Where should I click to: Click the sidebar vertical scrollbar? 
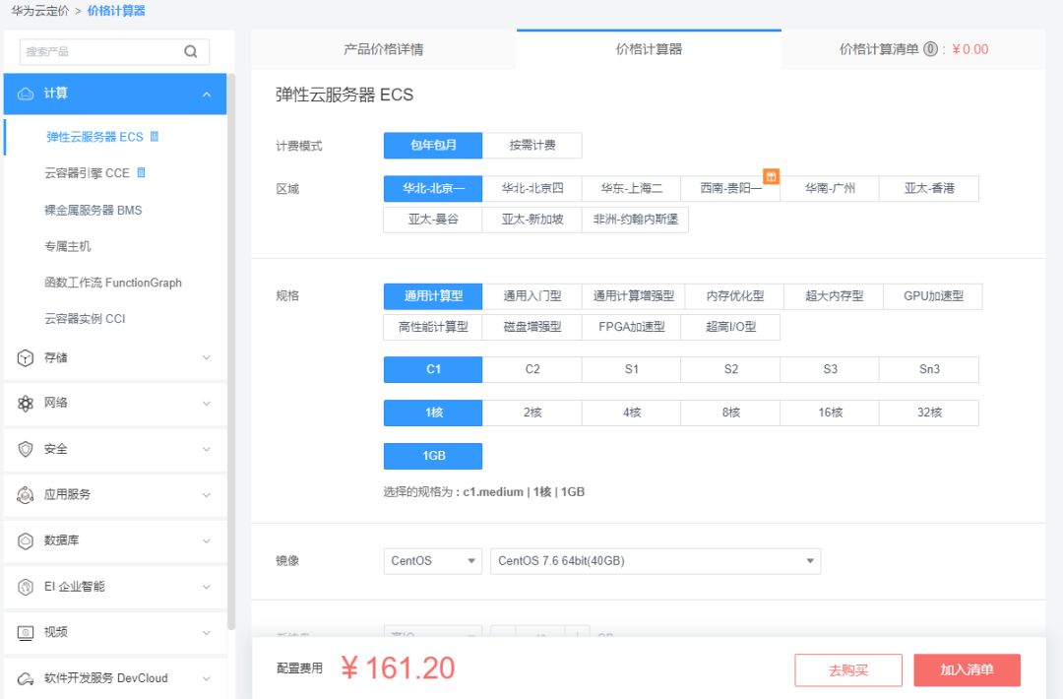231,352
